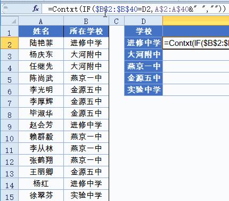229x201 pixels.
Task: Select column A header
Action: pyautogui.click(x=41, y=21)
